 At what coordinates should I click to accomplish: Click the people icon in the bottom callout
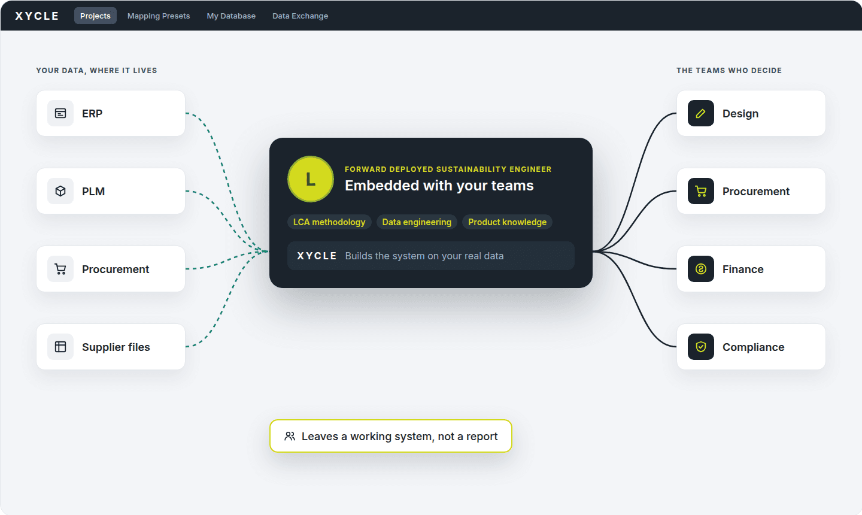290,436
